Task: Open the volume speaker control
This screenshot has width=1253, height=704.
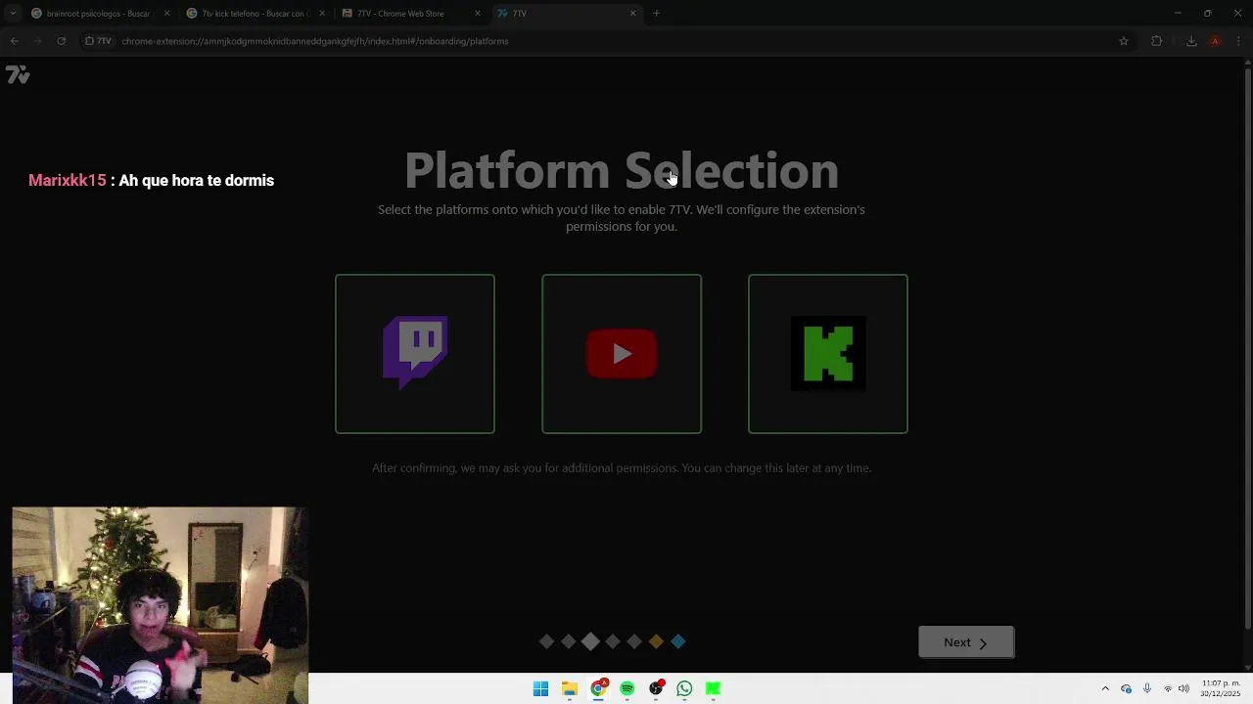Action: [1183, 688]
